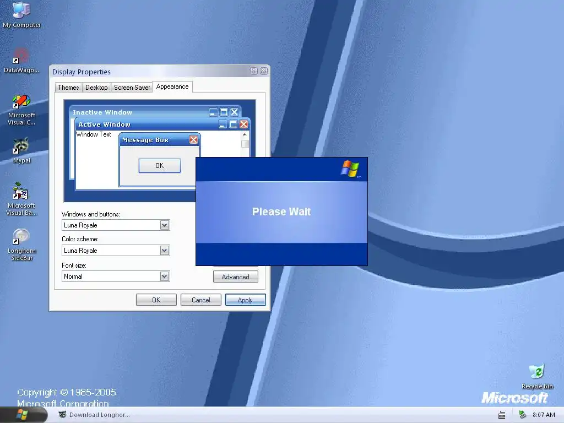Click the Please Wait splash text
Viewport: 564px width, 423px height.
click(281, 211)
